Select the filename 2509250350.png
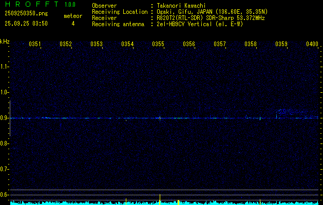The width and height of the screenshot is (323, 205). click(26, 13)
